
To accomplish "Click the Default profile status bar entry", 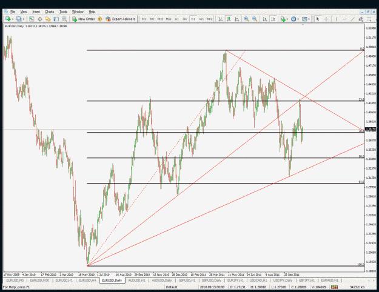I will 172,287.
